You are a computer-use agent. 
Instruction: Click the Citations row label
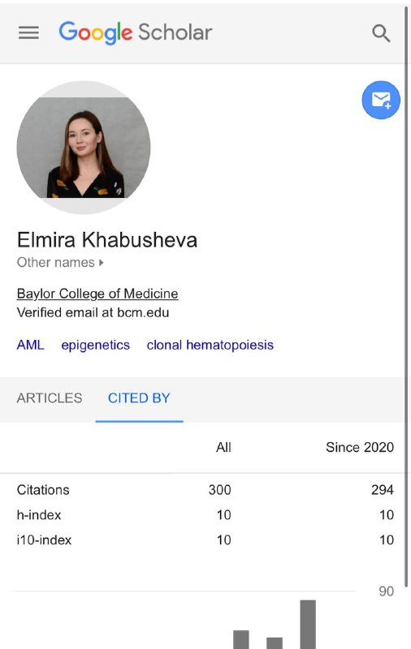[43, 490]
